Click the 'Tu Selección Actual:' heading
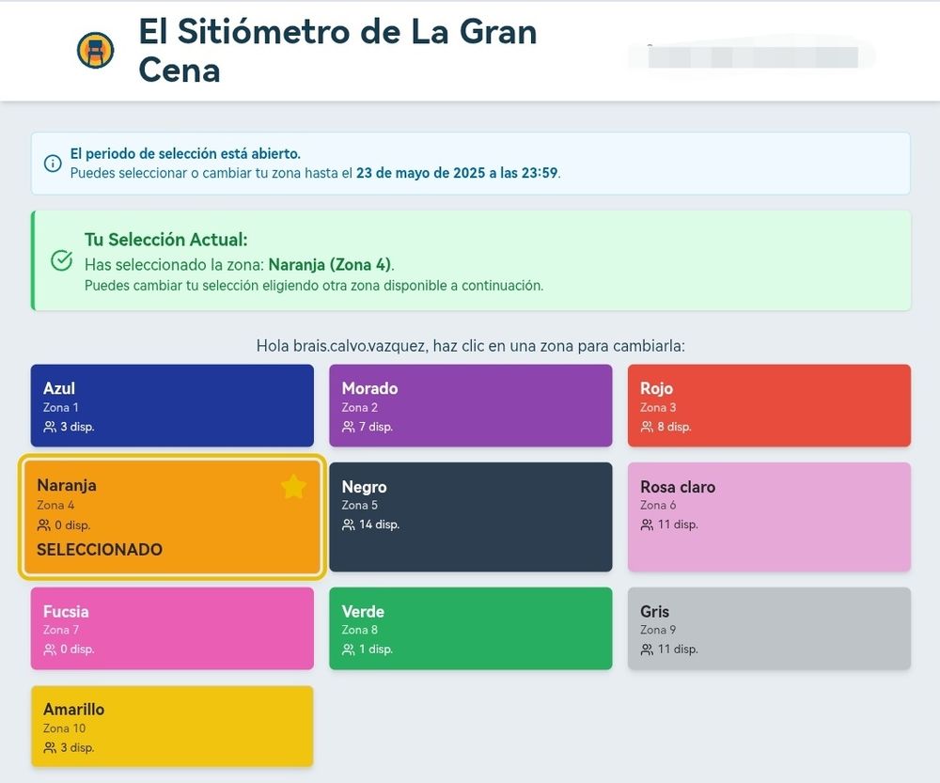The width and height of the screenshot is (940, 783). coord(166,240)
